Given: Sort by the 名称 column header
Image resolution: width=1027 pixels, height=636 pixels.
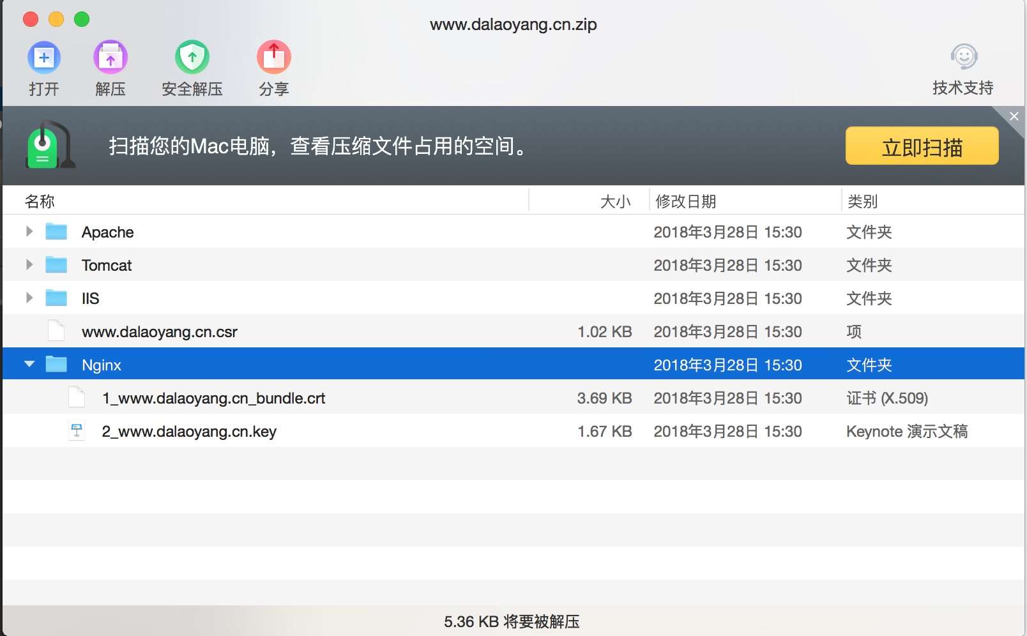Looking at the screenshot, I should point(40,201).
